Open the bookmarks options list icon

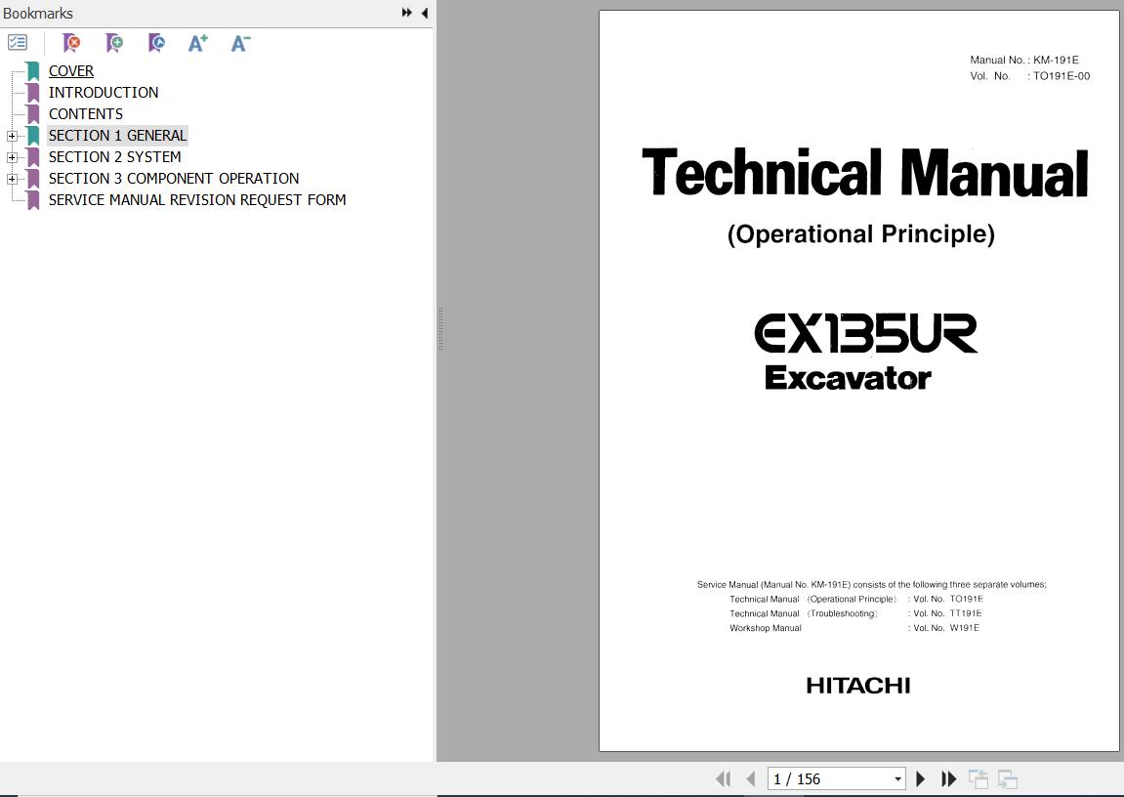[x=18, y=43]
